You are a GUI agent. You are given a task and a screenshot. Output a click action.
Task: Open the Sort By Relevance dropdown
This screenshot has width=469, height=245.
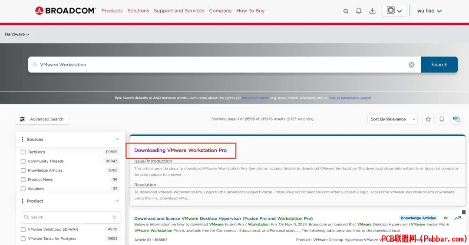pyautogui.click(x=393, y=119)
